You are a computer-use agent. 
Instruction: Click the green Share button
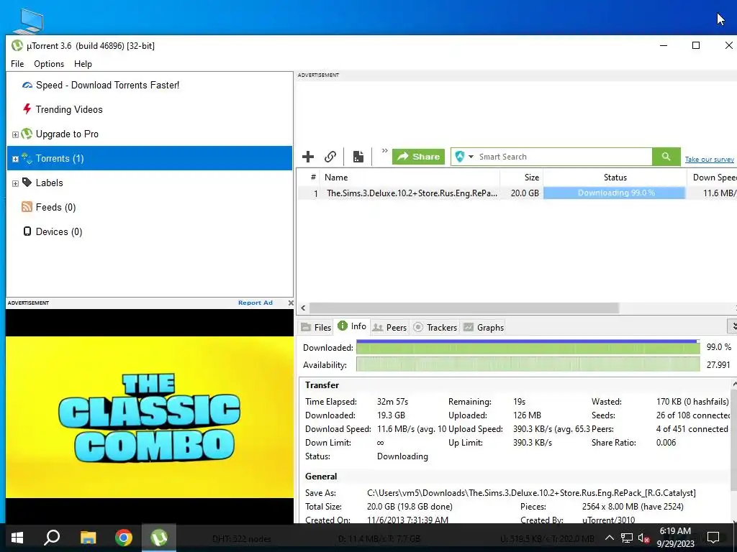tap(418, 157)
